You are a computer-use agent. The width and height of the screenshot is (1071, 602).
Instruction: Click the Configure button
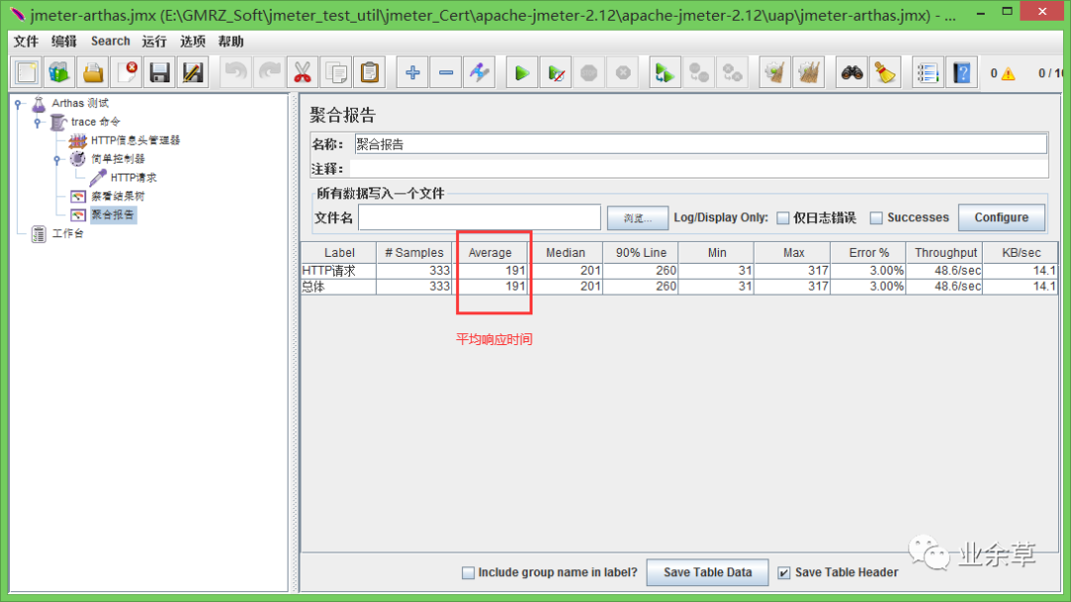coord(1002,217)
